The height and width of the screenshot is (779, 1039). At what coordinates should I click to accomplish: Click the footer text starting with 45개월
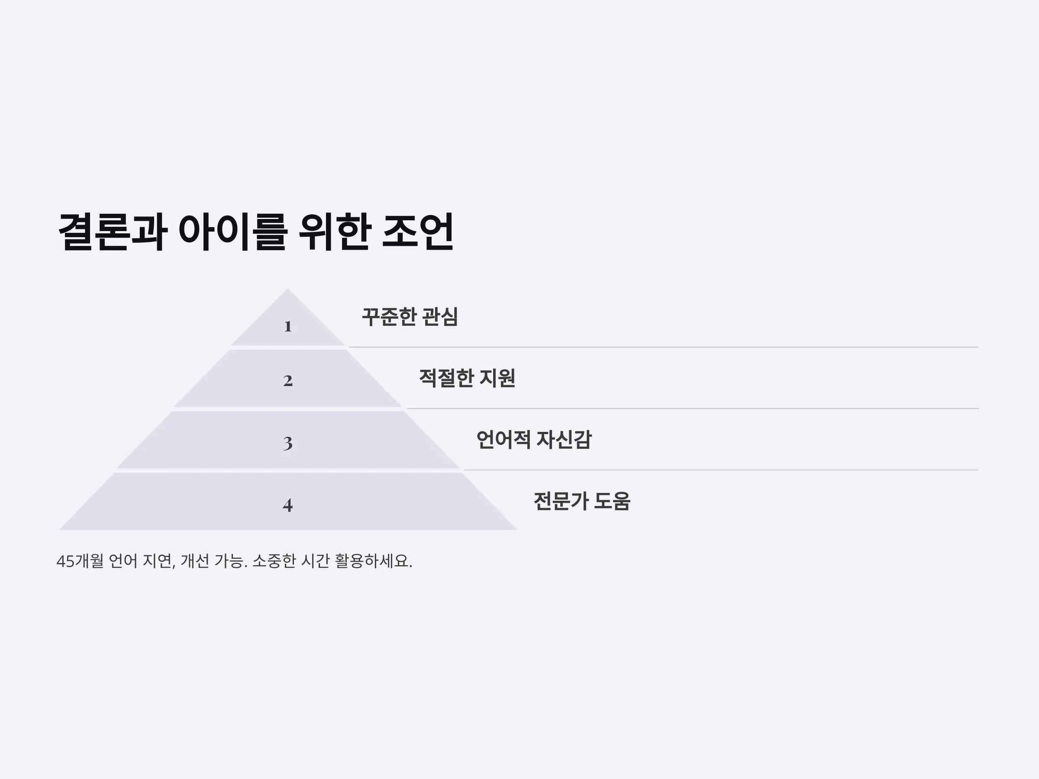pyautogui.click(x=234, y=561)
